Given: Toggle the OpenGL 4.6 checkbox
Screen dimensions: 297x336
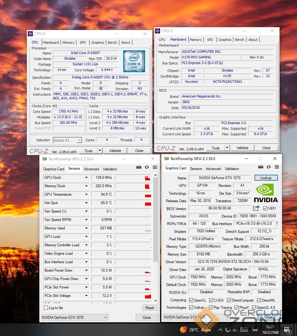Looking at the screenshot, I should [254, 308].
